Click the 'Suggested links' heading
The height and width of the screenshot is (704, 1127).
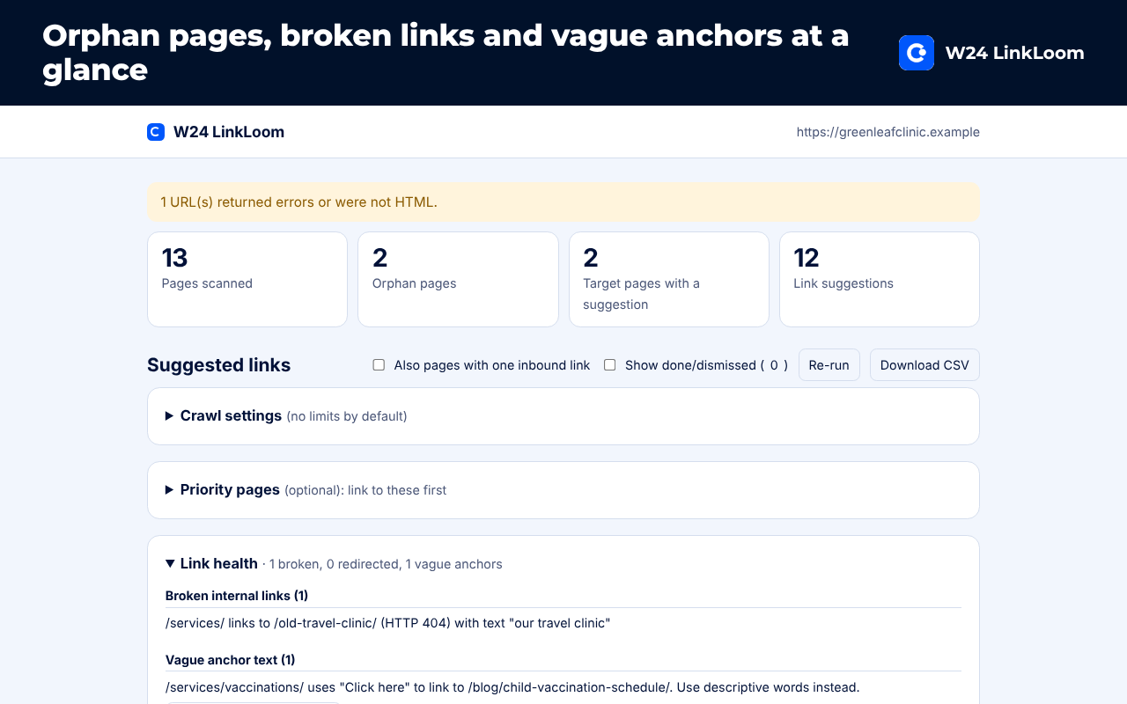pyautogui.click(x=219, y=365)
